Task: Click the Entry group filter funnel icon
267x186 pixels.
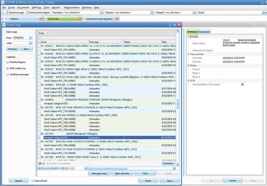Action: point(48,33)
